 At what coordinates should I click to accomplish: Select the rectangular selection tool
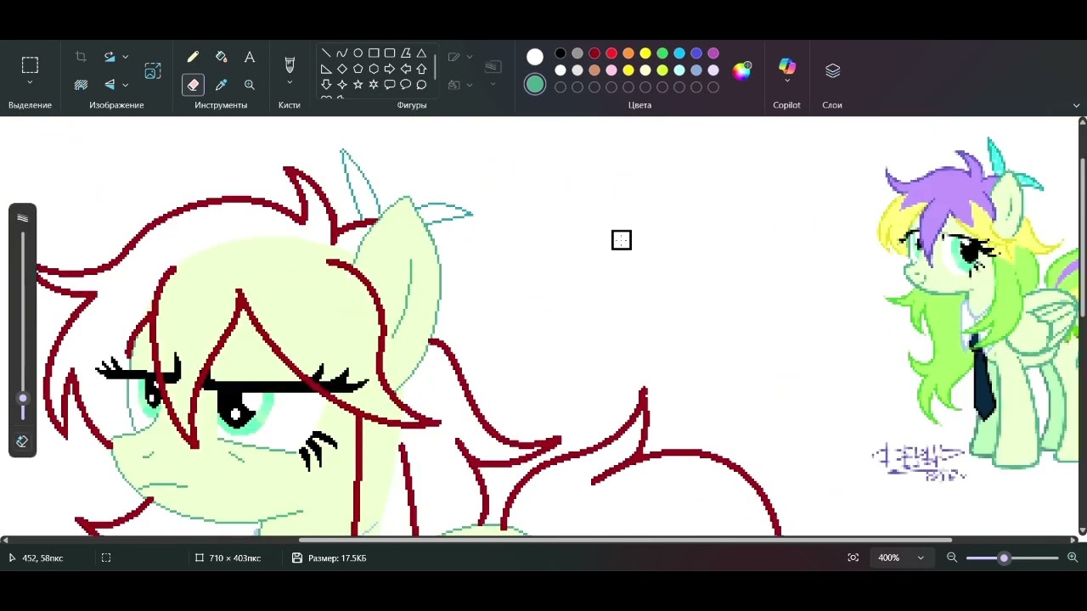[x=30, y=65]
